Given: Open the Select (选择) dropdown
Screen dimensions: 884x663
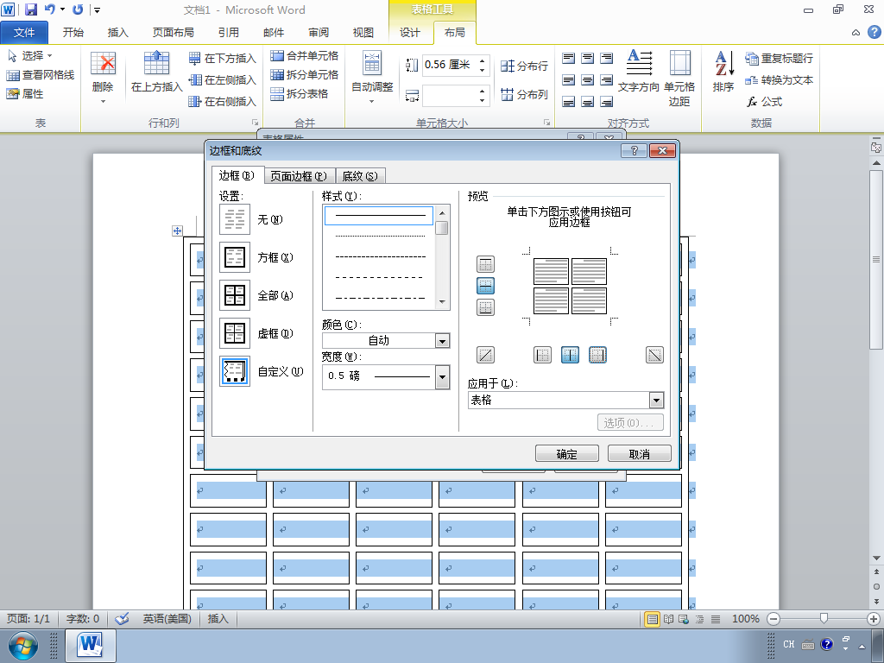Looking at the screenshot, I should pyautogui.click(x=30, y=56).
